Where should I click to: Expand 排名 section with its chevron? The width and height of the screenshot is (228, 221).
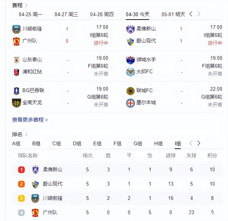(x=26, y=134)
